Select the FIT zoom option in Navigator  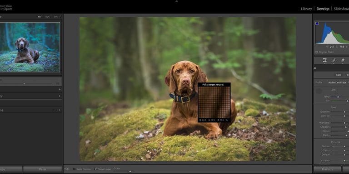click(40, 17)
